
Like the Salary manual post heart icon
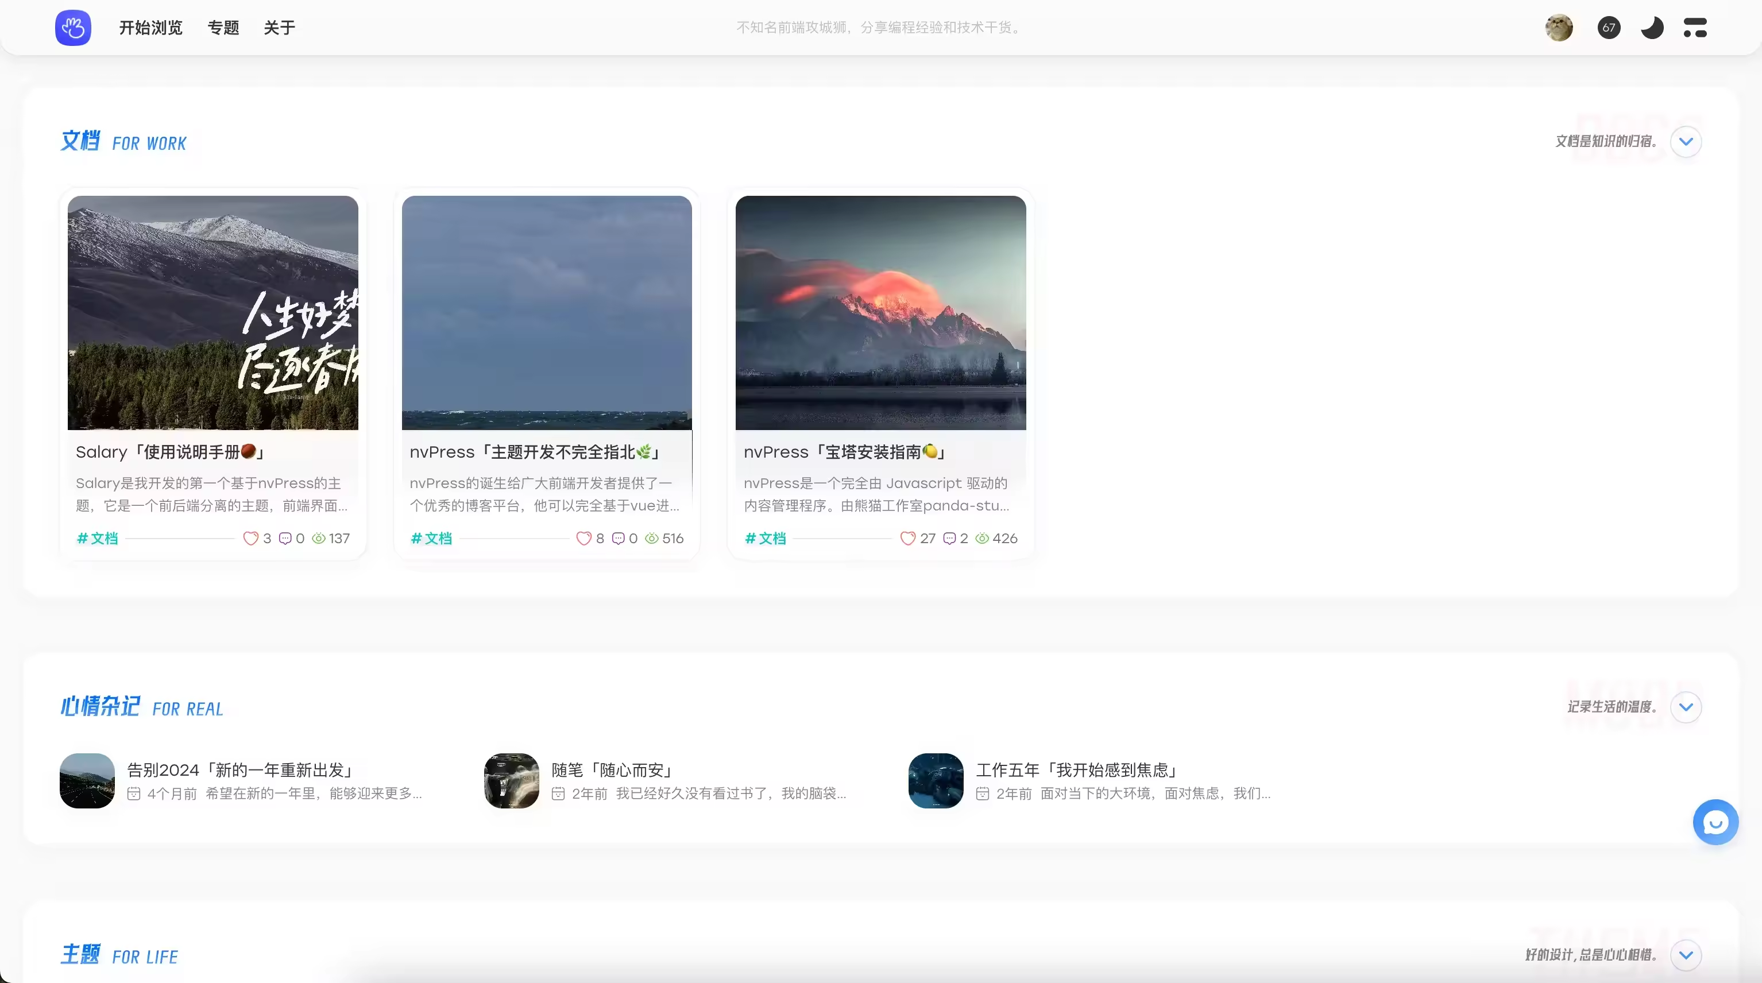tap(250, 539)
